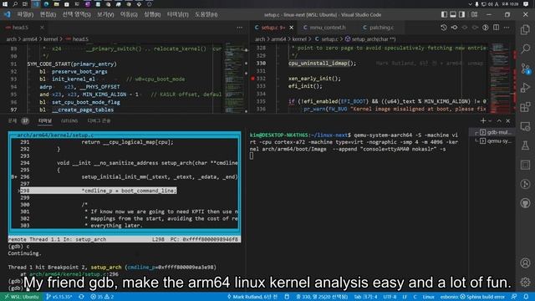Open the file timeline history icon
Image resolution: width=535 pixels, height=301 pixels.
pos(444,28)
